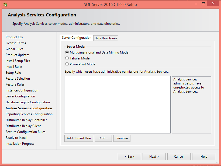The height and width of the screenshot is (166, 221).
Task: Go back with the Back button
Action: point(129,157)
